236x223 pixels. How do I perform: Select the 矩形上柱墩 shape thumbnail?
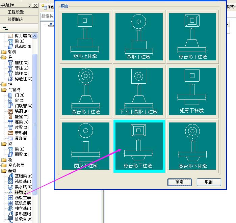click(86, 37)
